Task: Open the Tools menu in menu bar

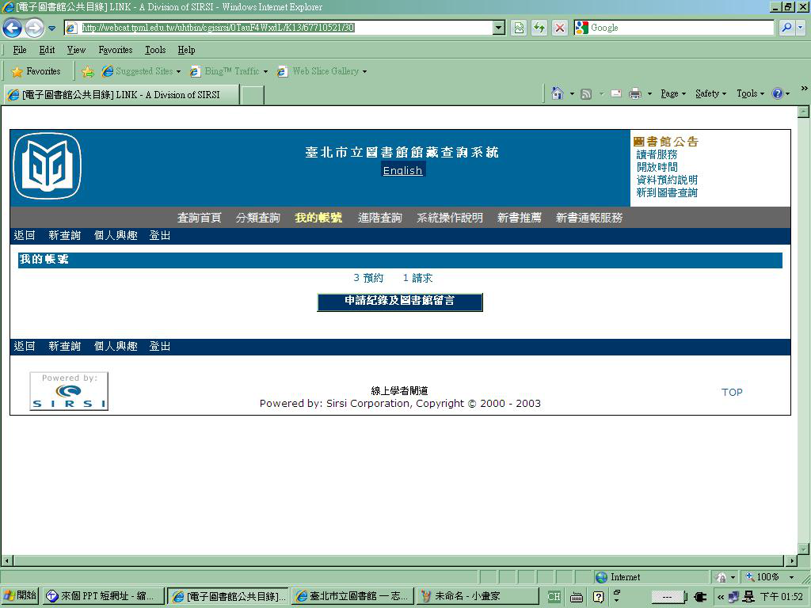Action: pyautogui.click(x=155, y=50)
